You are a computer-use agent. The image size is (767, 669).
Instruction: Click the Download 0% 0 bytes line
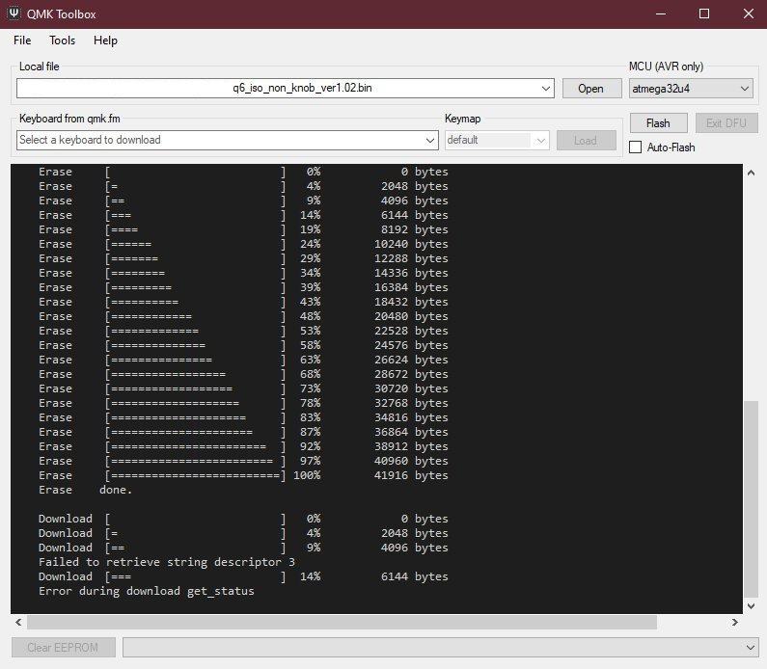pyautogui.click(x=243, y=519)
